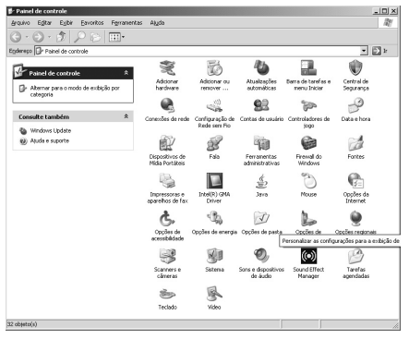This screenshot has width=409, height=339.
Task: Open the Editar menu
Action: [44, 23]
